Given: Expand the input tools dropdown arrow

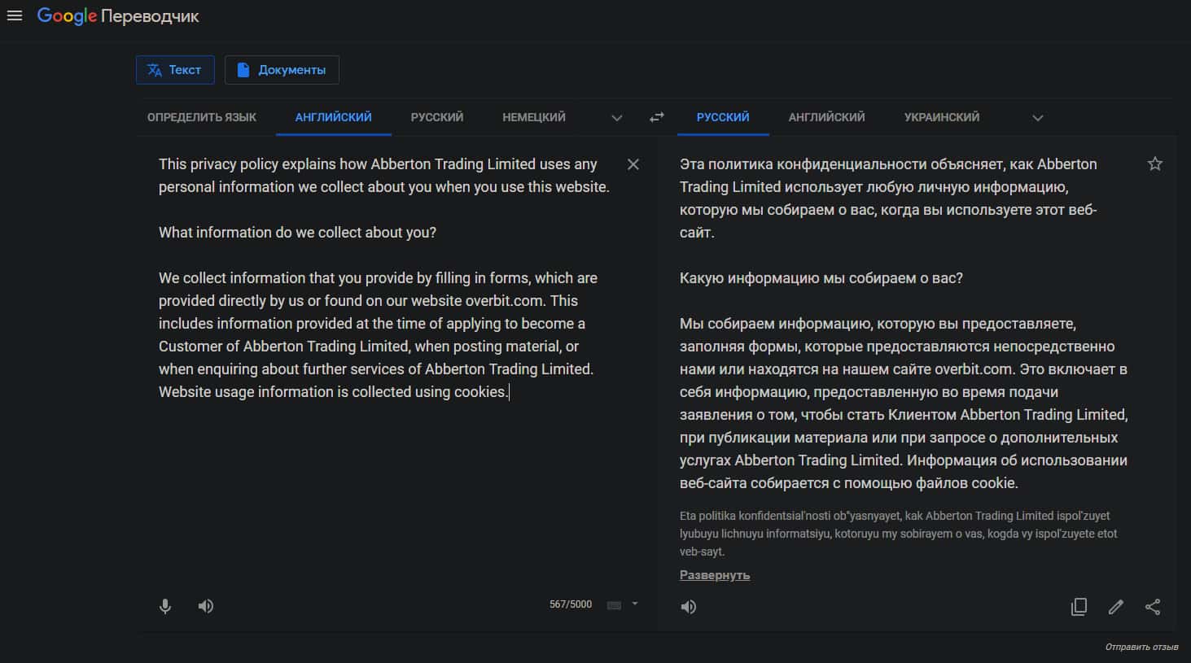Looking at the screenshot, I should (x=635, y=604).
